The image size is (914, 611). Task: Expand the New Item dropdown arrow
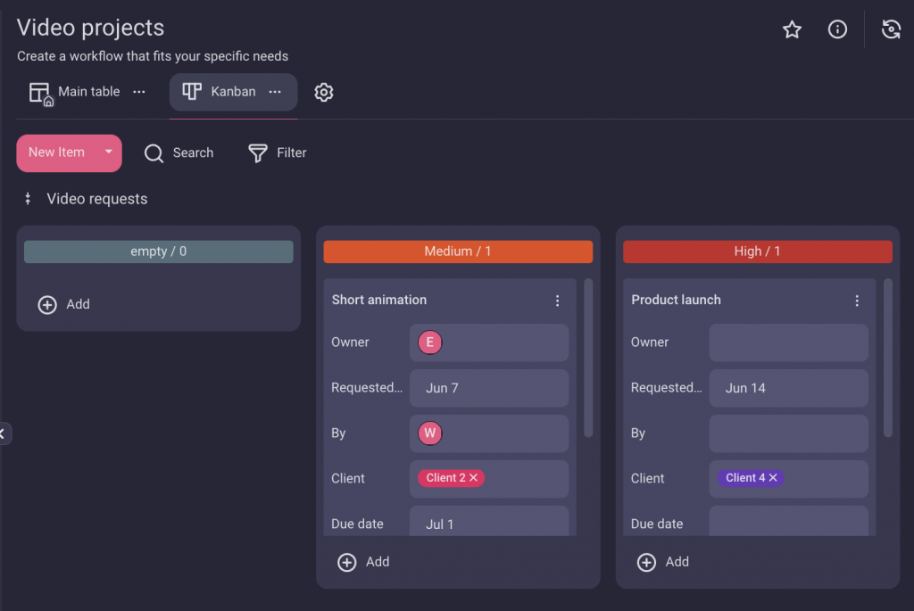109,153
